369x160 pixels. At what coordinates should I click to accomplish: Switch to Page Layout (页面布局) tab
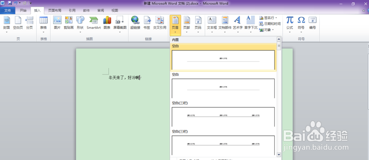55,11
